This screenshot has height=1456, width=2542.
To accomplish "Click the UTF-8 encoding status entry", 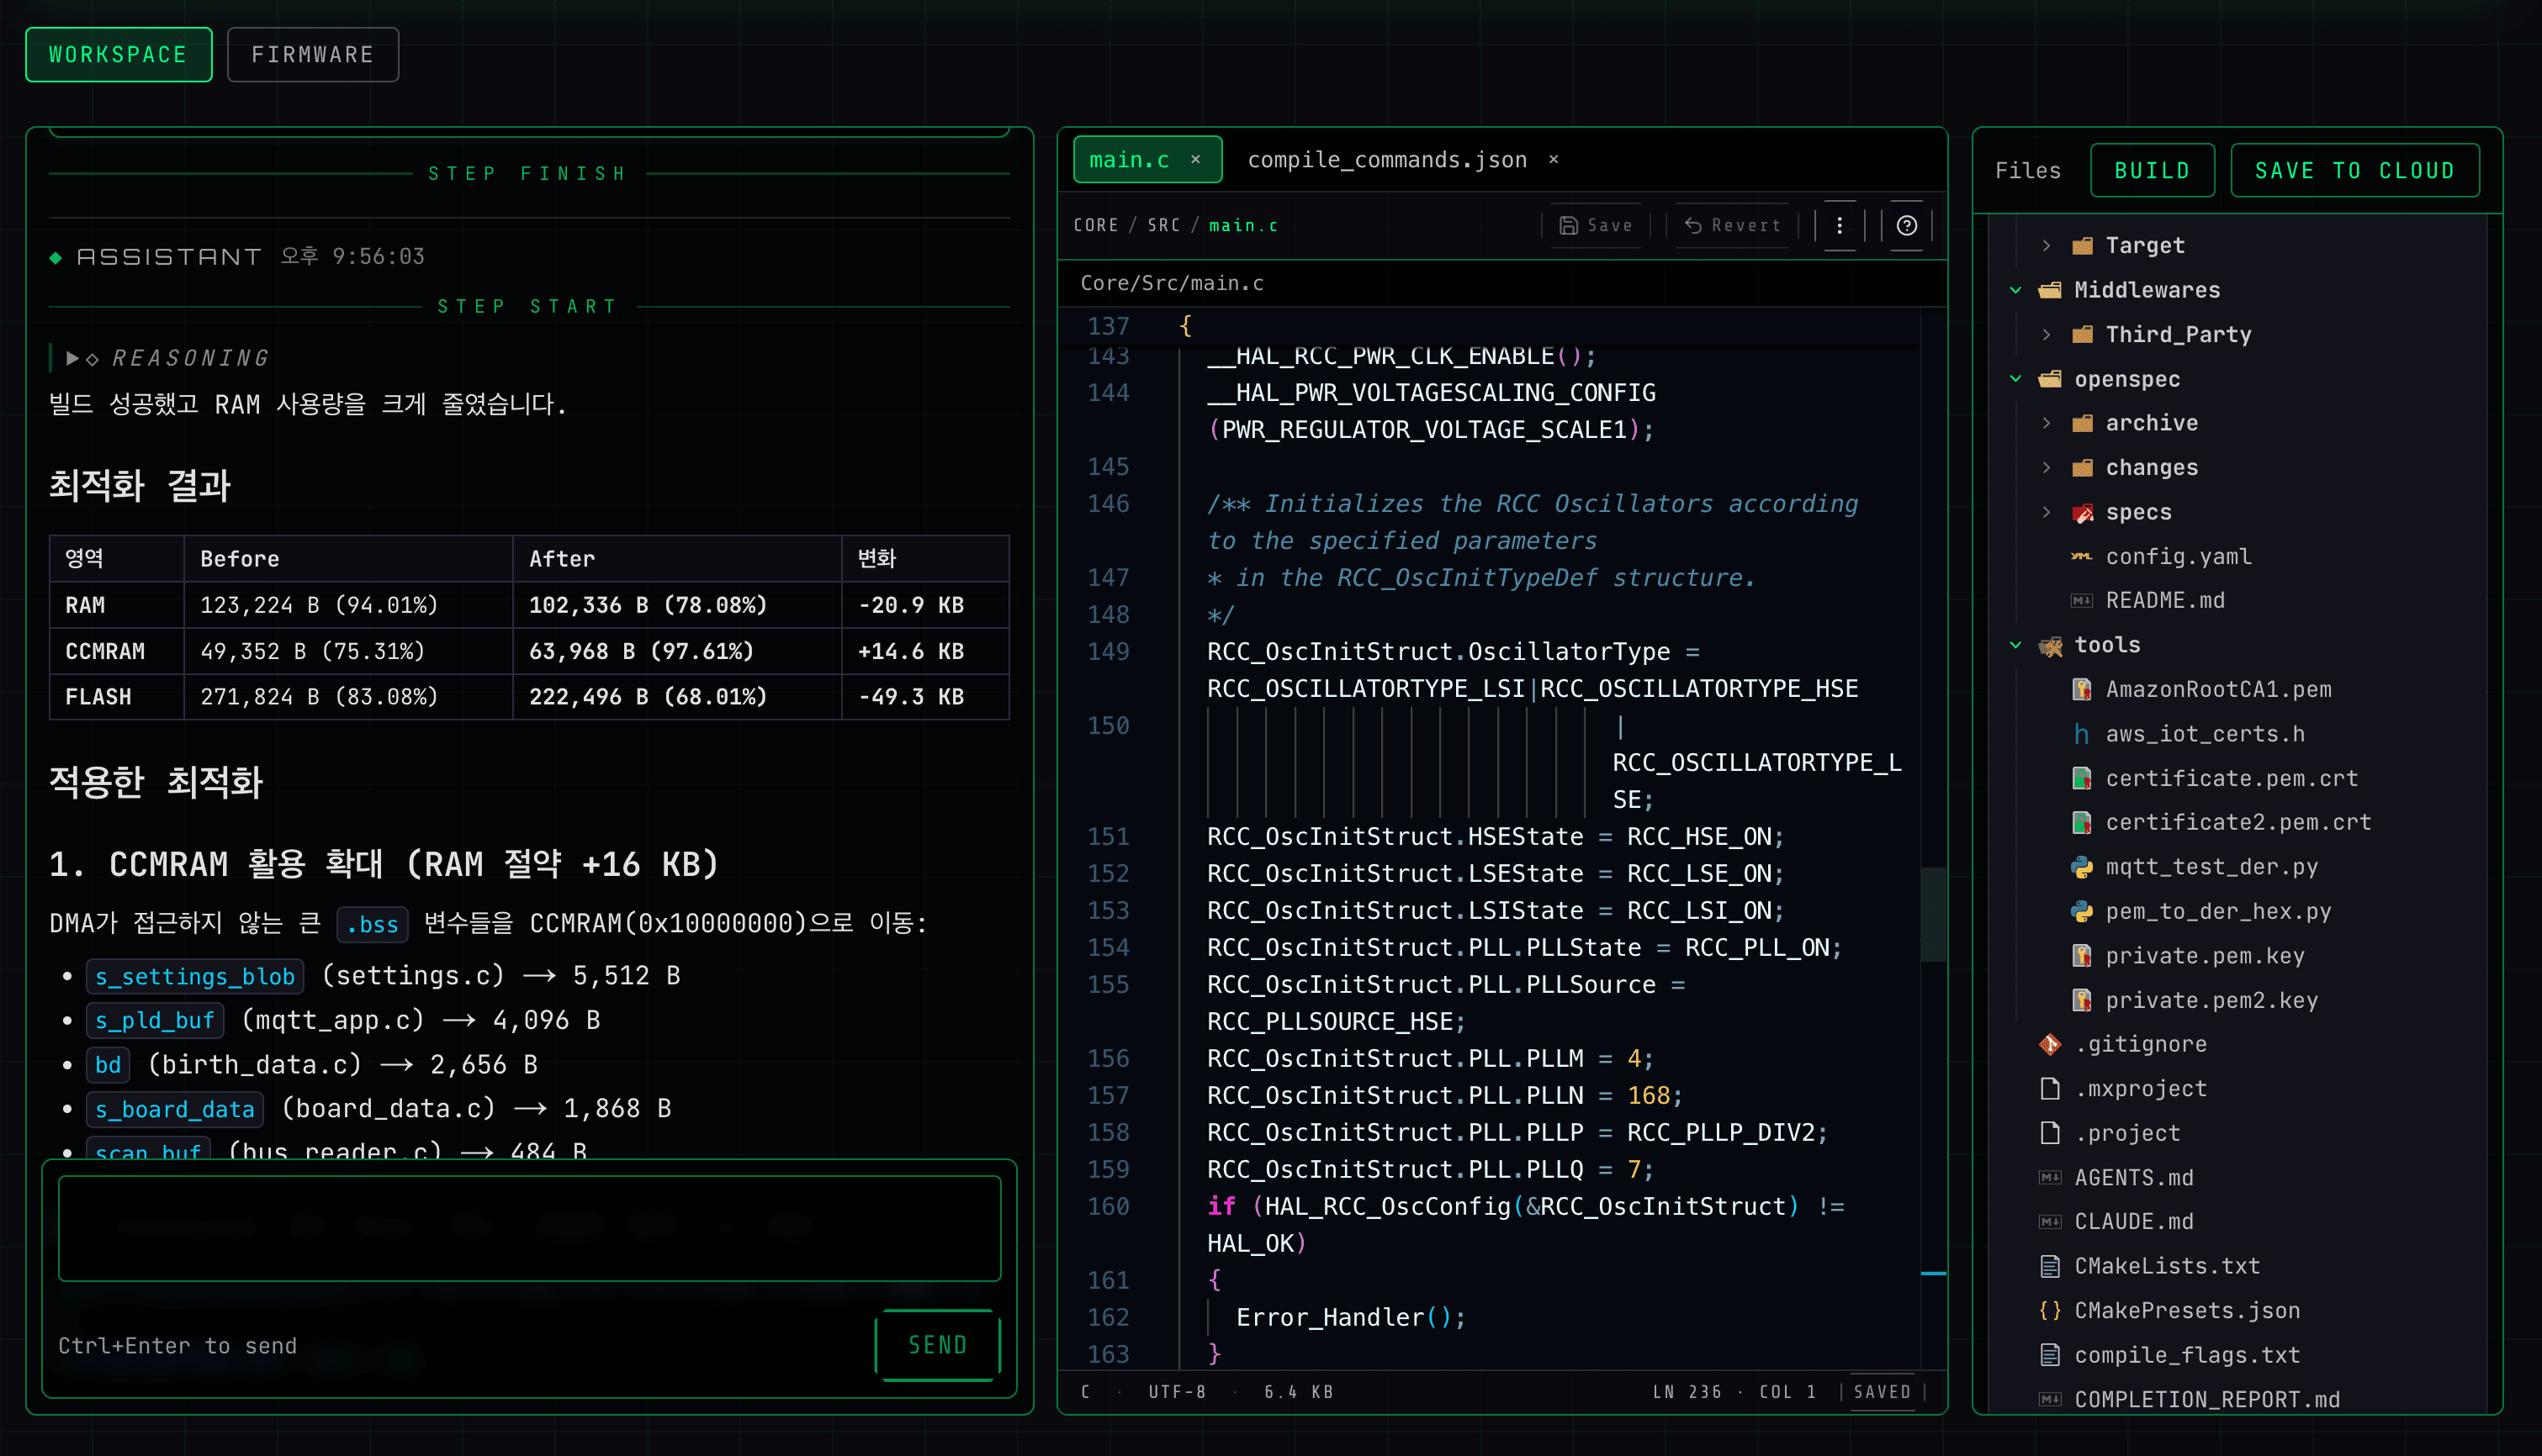I will point(1177,1392).
